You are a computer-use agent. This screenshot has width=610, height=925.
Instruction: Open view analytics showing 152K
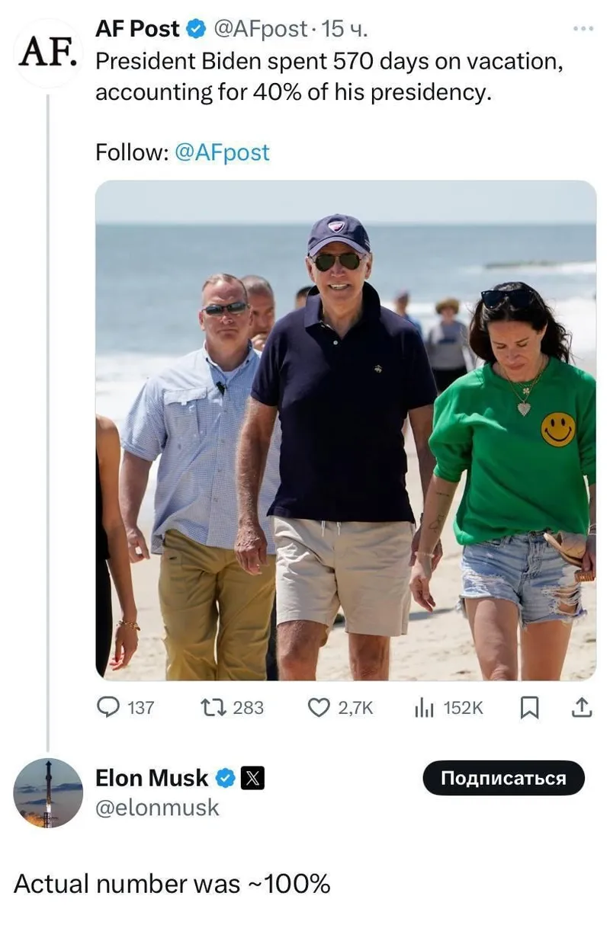click(424, 708)
